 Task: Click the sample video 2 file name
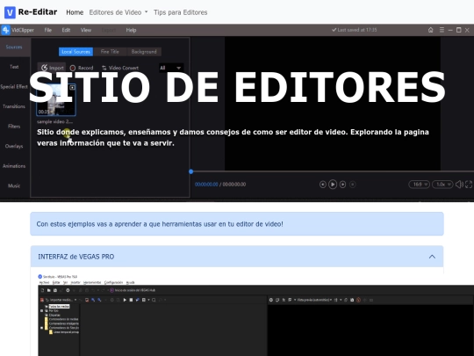(x=54, y=121)
